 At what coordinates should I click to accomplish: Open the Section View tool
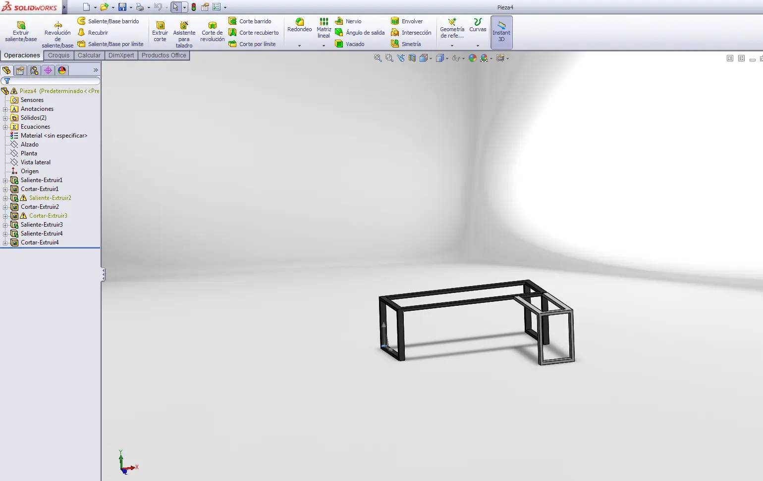coord(412,58)
